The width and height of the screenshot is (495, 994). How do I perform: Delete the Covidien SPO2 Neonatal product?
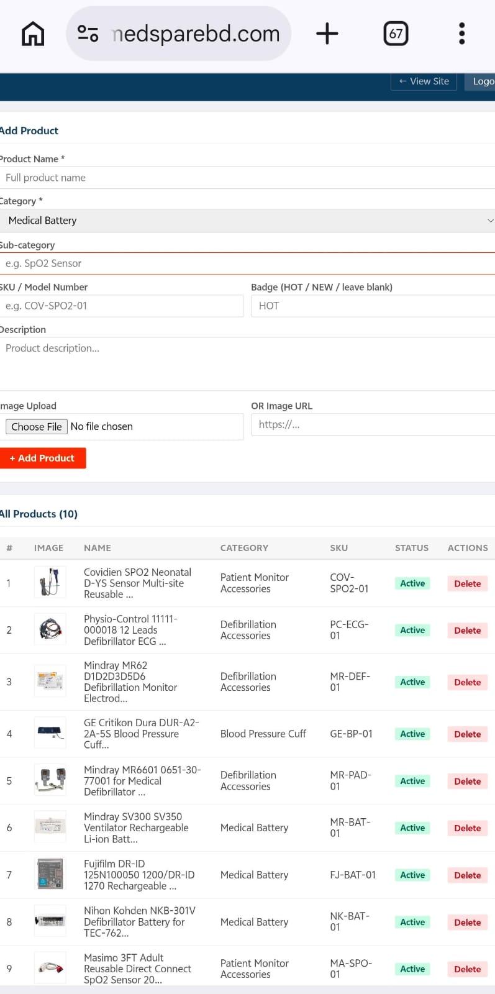point(467,583)
